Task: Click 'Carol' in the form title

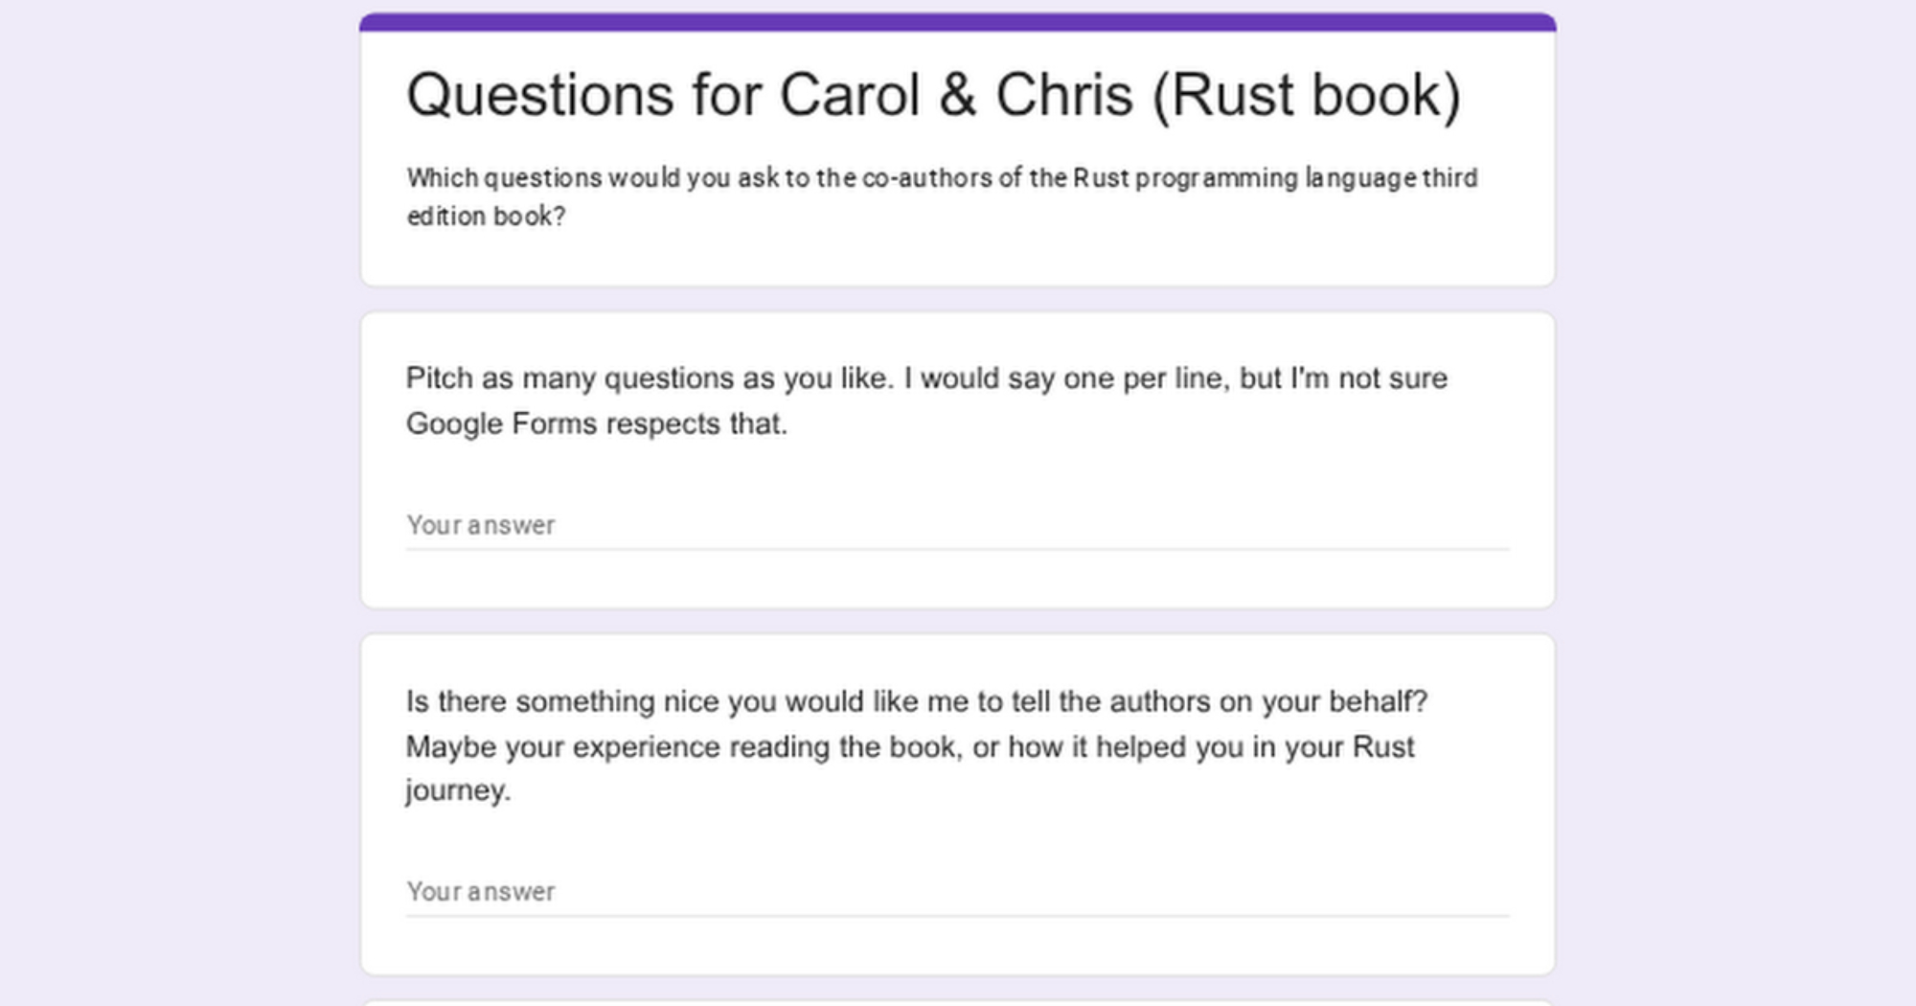Action: tap(850, 95)
